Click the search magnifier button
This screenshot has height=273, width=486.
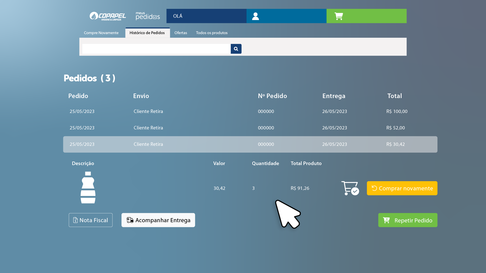236,49
